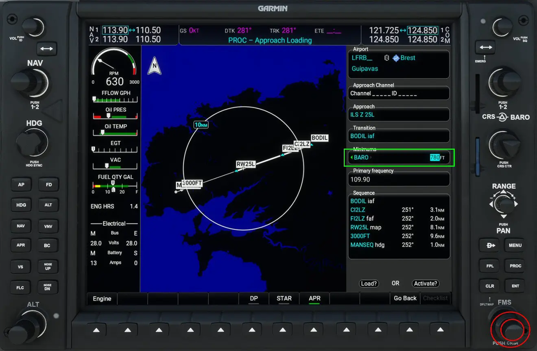Click the MENU key

pos(515,246)
